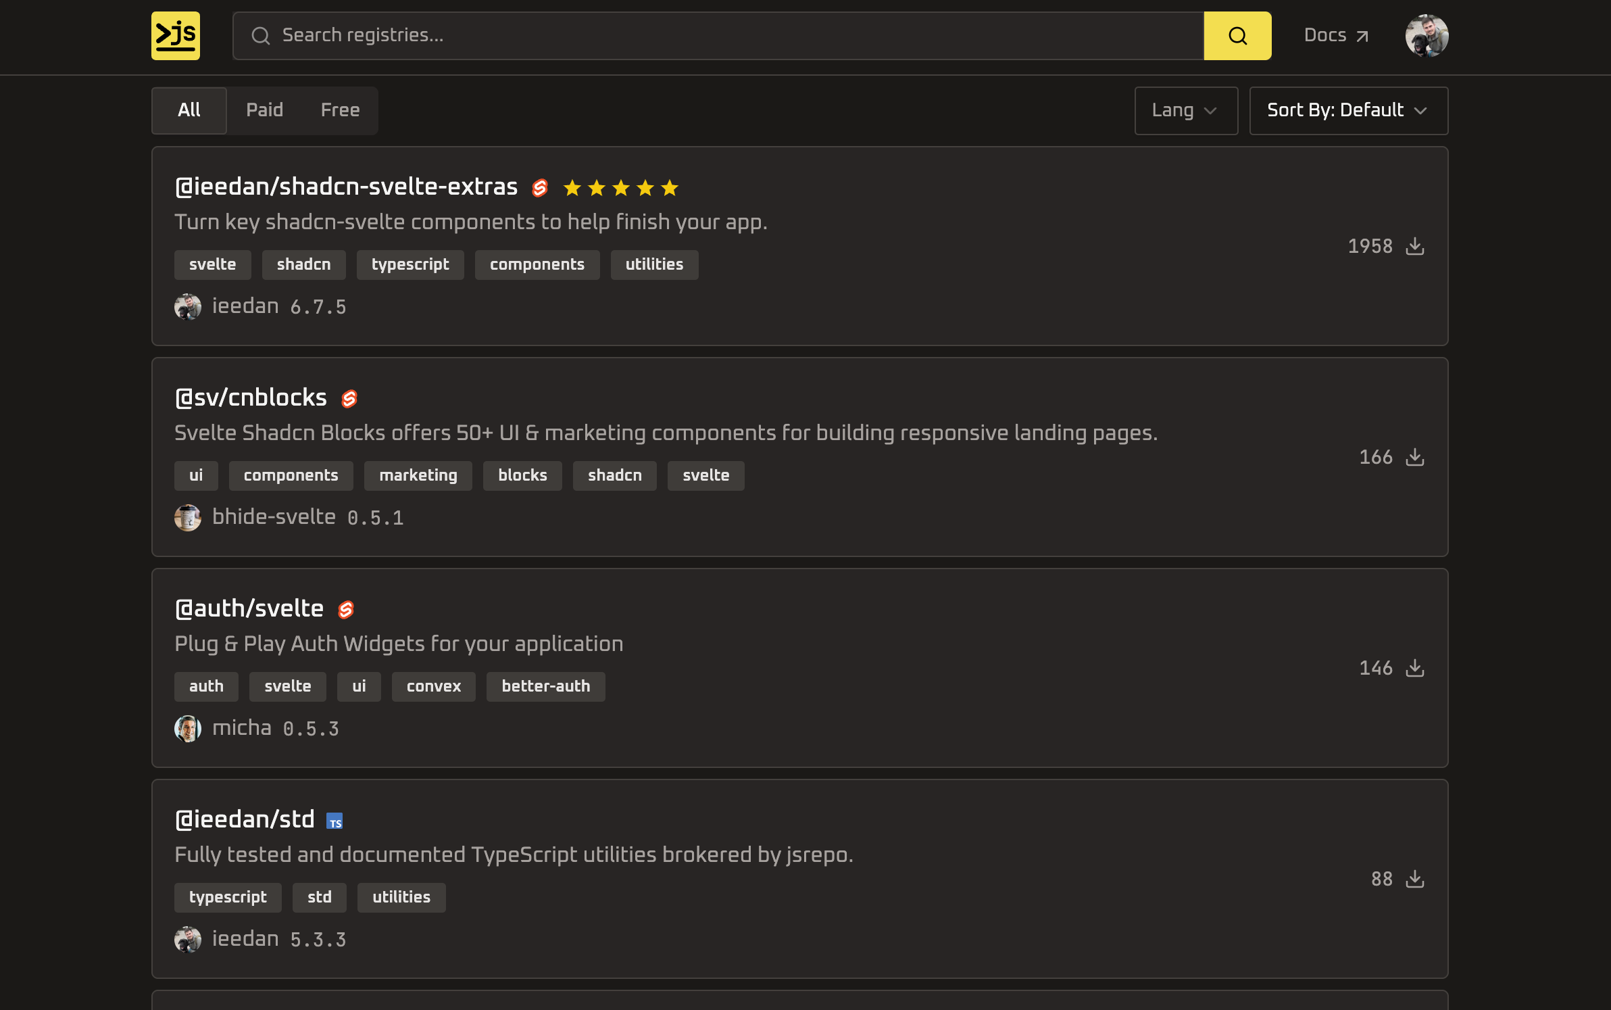Viewport: 1611px width, 1010px height.
Task: Select the All filter tab
Action: (x=189, y=110)
